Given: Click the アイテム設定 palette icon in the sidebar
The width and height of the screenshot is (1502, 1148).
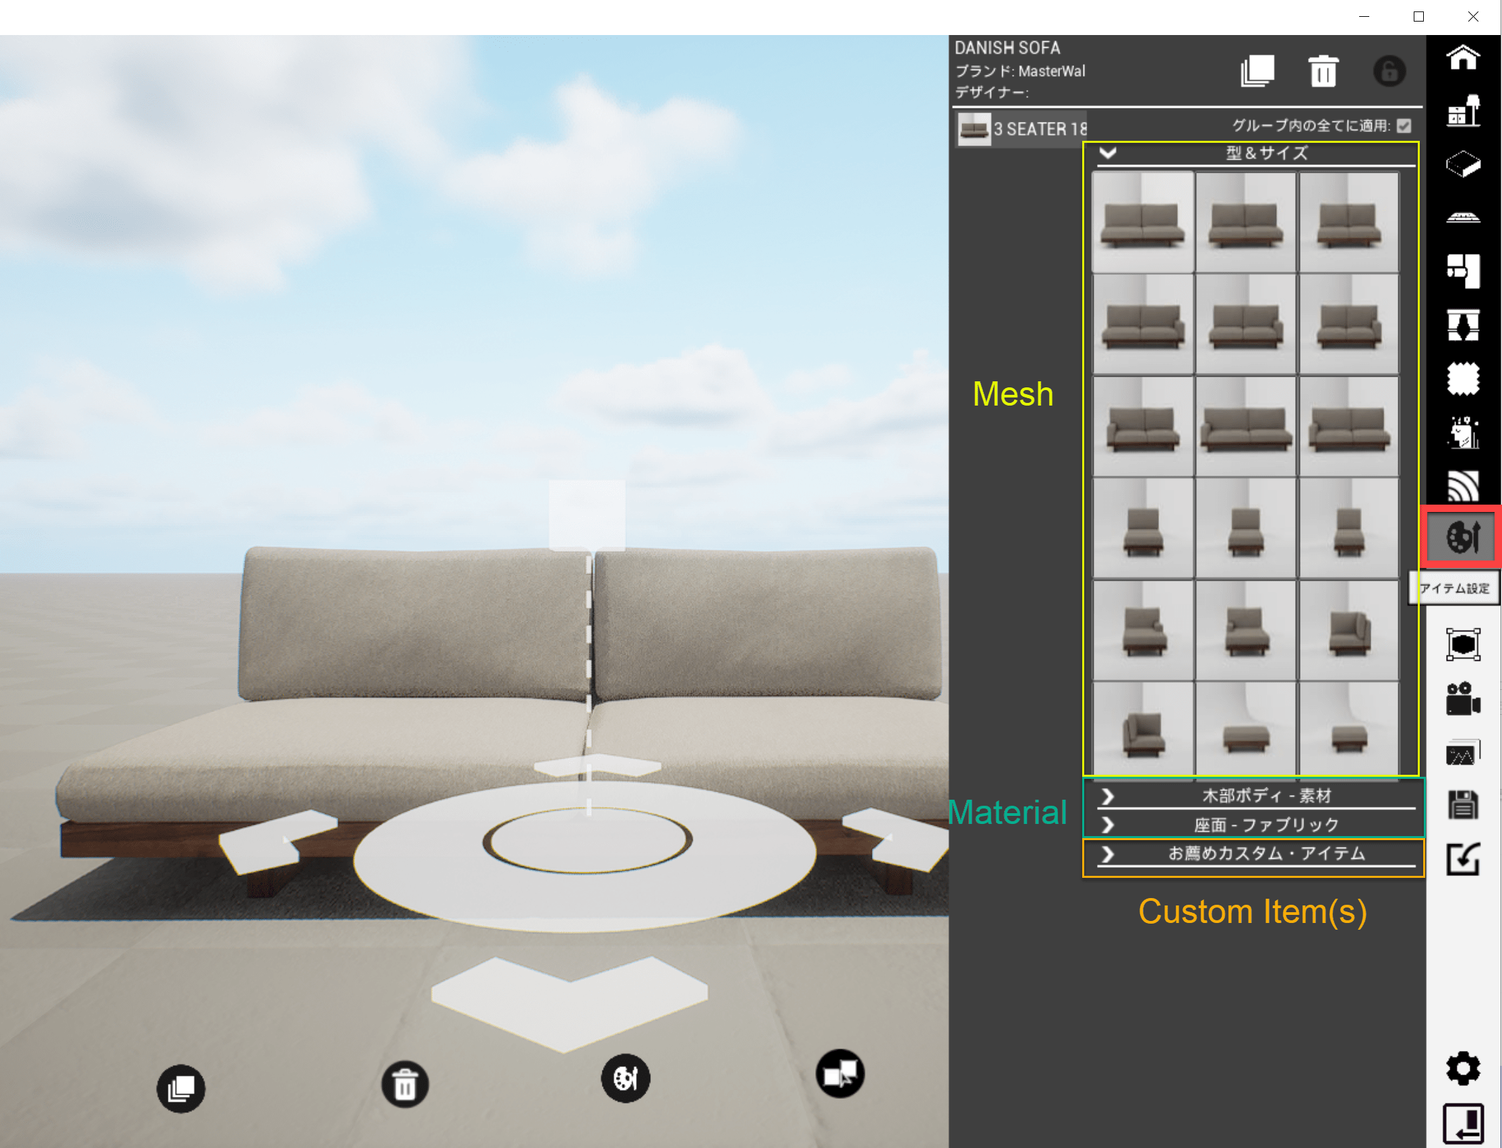Looking at the screenshot, I should (x=1460, y=537).
